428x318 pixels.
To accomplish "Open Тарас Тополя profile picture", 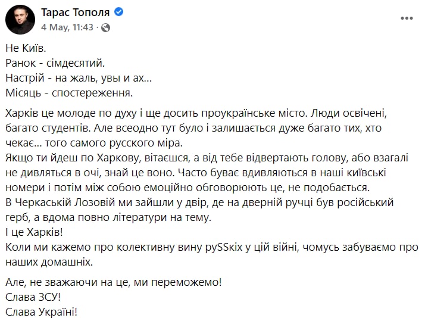I will [x=20, y=20].
